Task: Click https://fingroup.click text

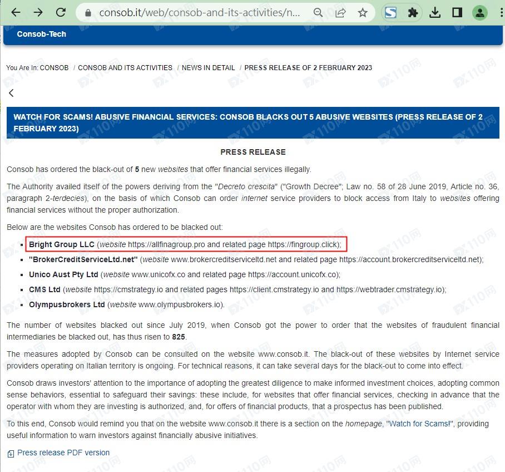Action: (x=302, y=244)
